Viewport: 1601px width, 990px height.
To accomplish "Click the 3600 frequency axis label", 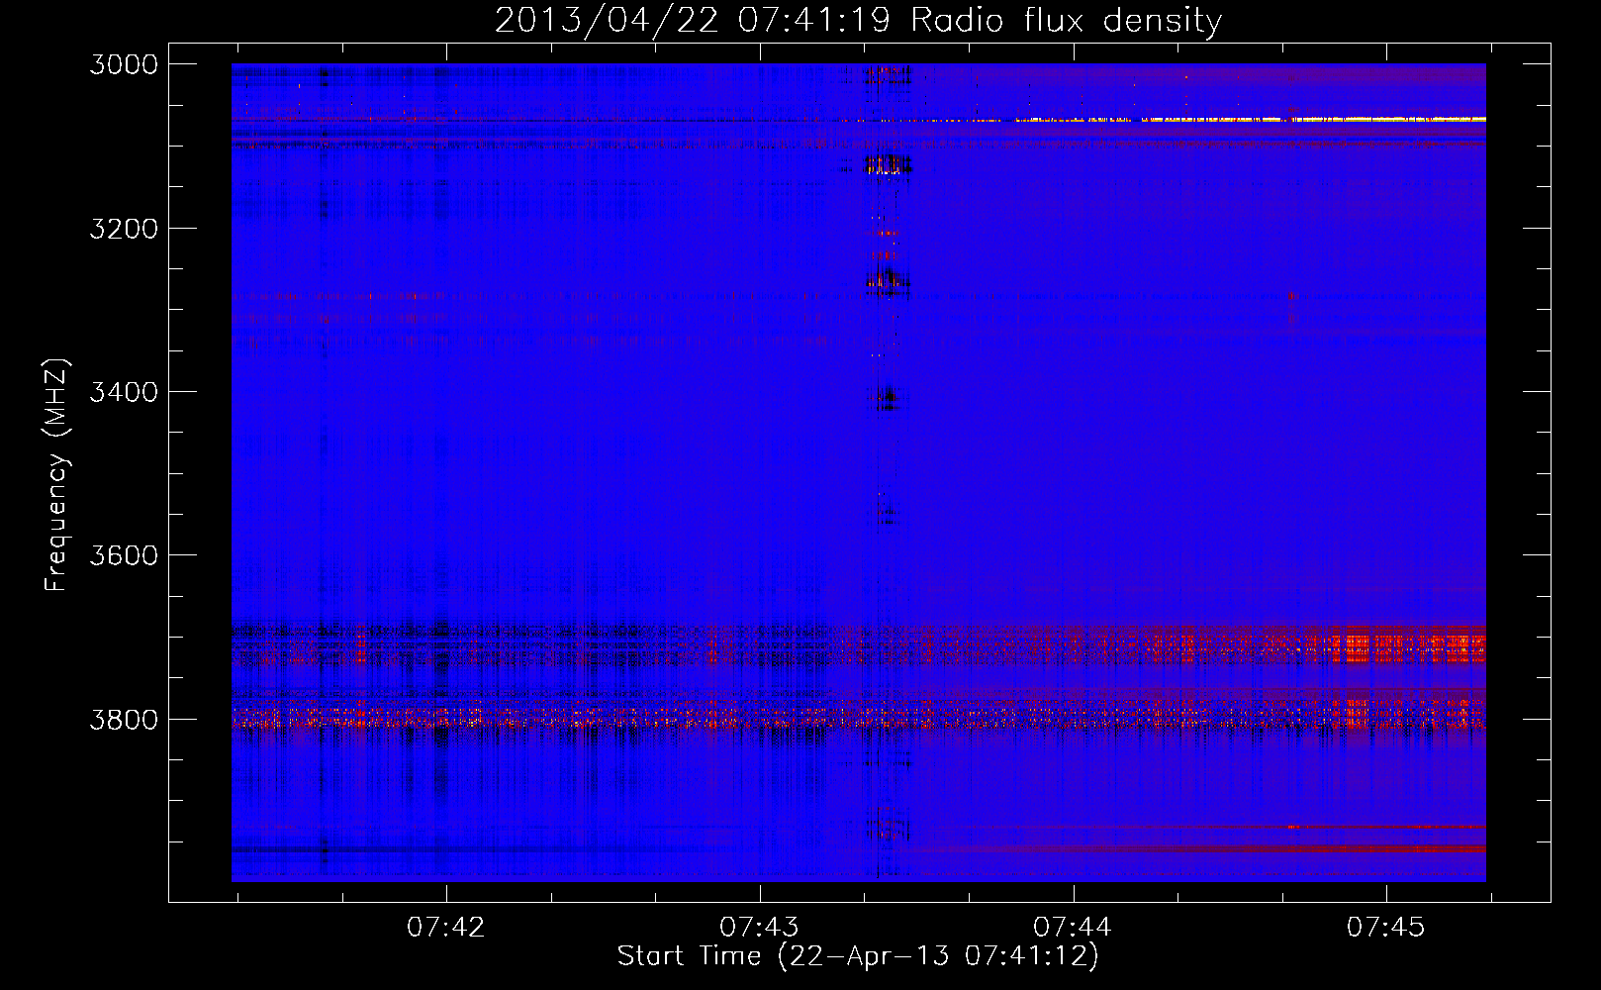I will 124,555.
